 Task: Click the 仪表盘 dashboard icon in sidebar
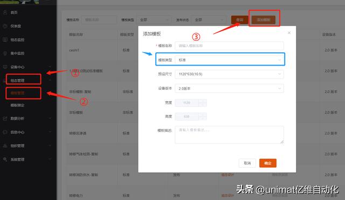point(5,26)
